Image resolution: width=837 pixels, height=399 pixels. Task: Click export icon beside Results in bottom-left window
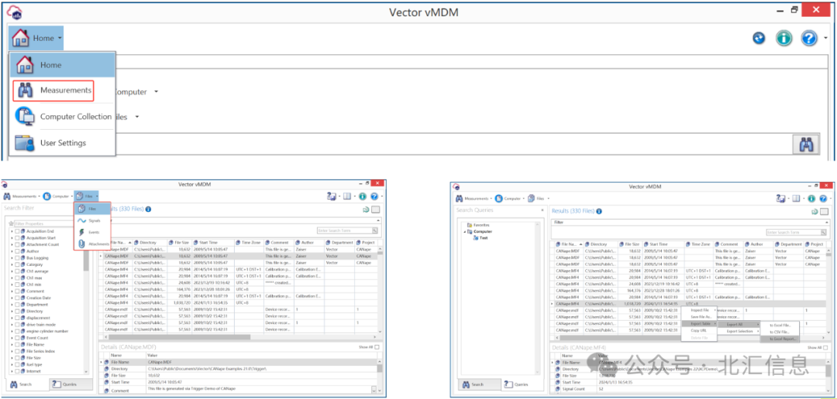(366, 210)
